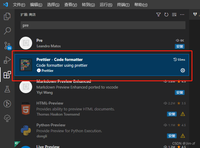Screen dimensions: 200x148
Task: Switch to the editor tab icon beside panel
Action: (x=195, y=14)
